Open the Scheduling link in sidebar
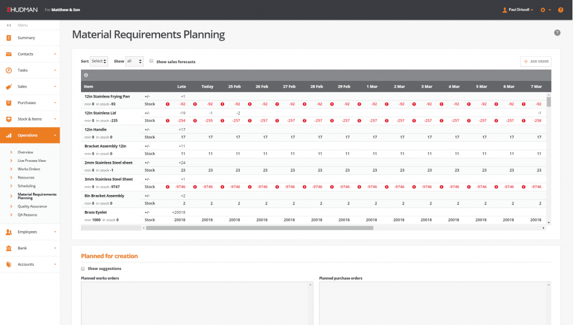 (x=27, y=186)
